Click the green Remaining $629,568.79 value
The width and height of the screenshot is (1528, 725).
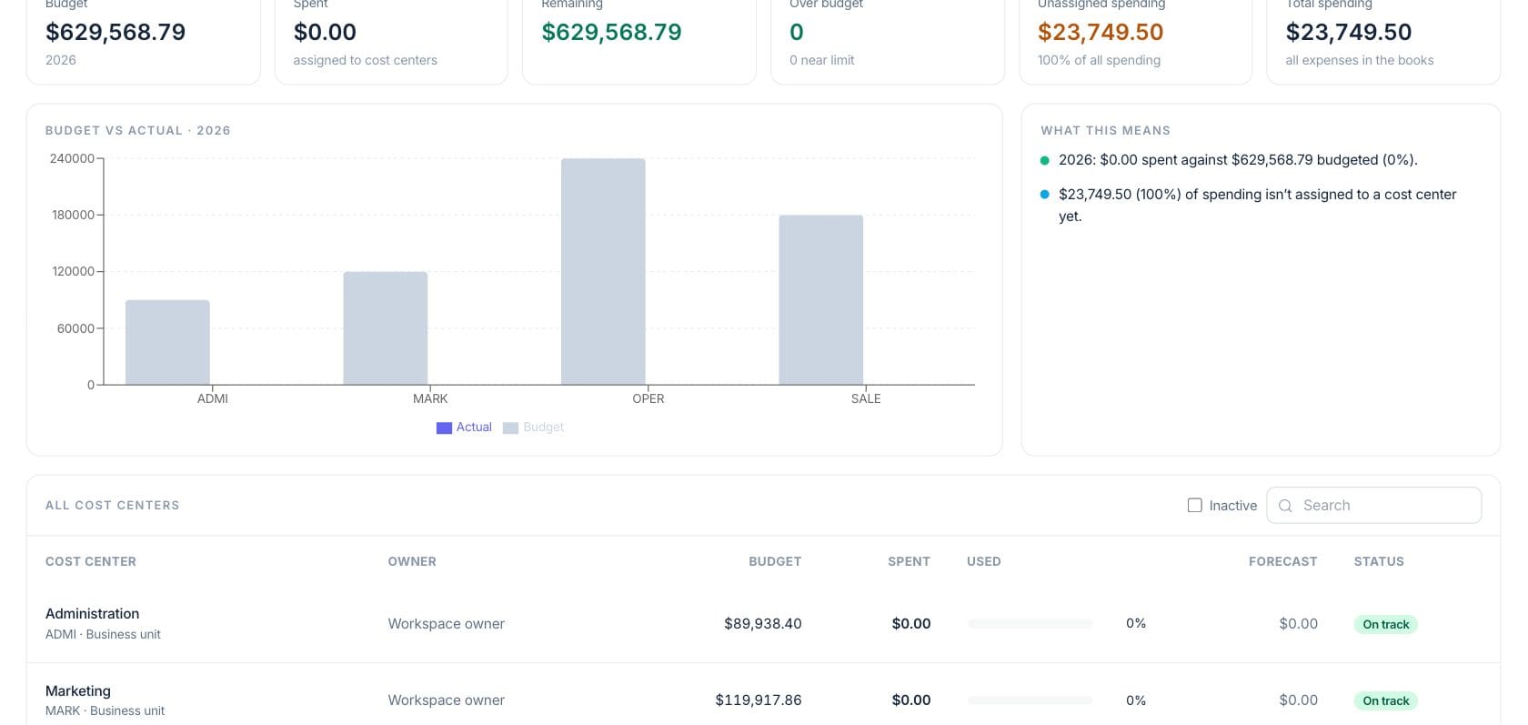(611, 32)
